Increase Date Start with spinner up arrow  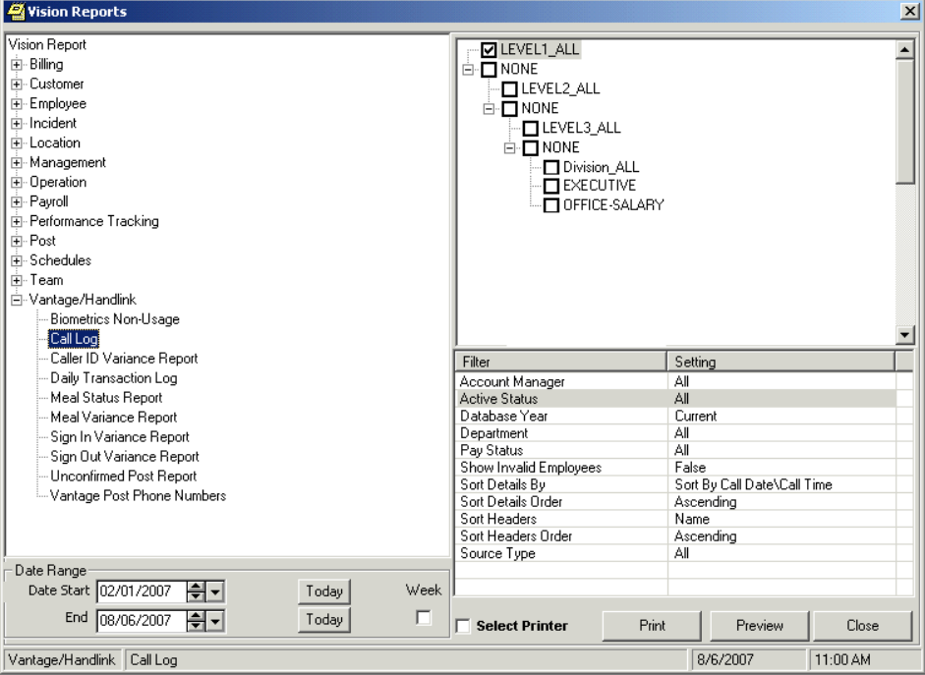(196, 587)
